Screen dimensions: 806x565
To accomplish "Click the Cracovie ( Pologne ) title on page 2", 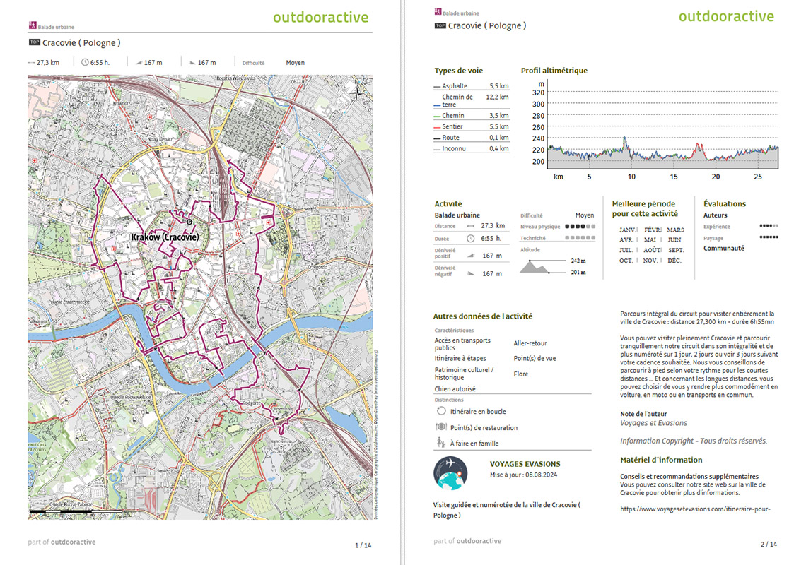I will point(487,25).
